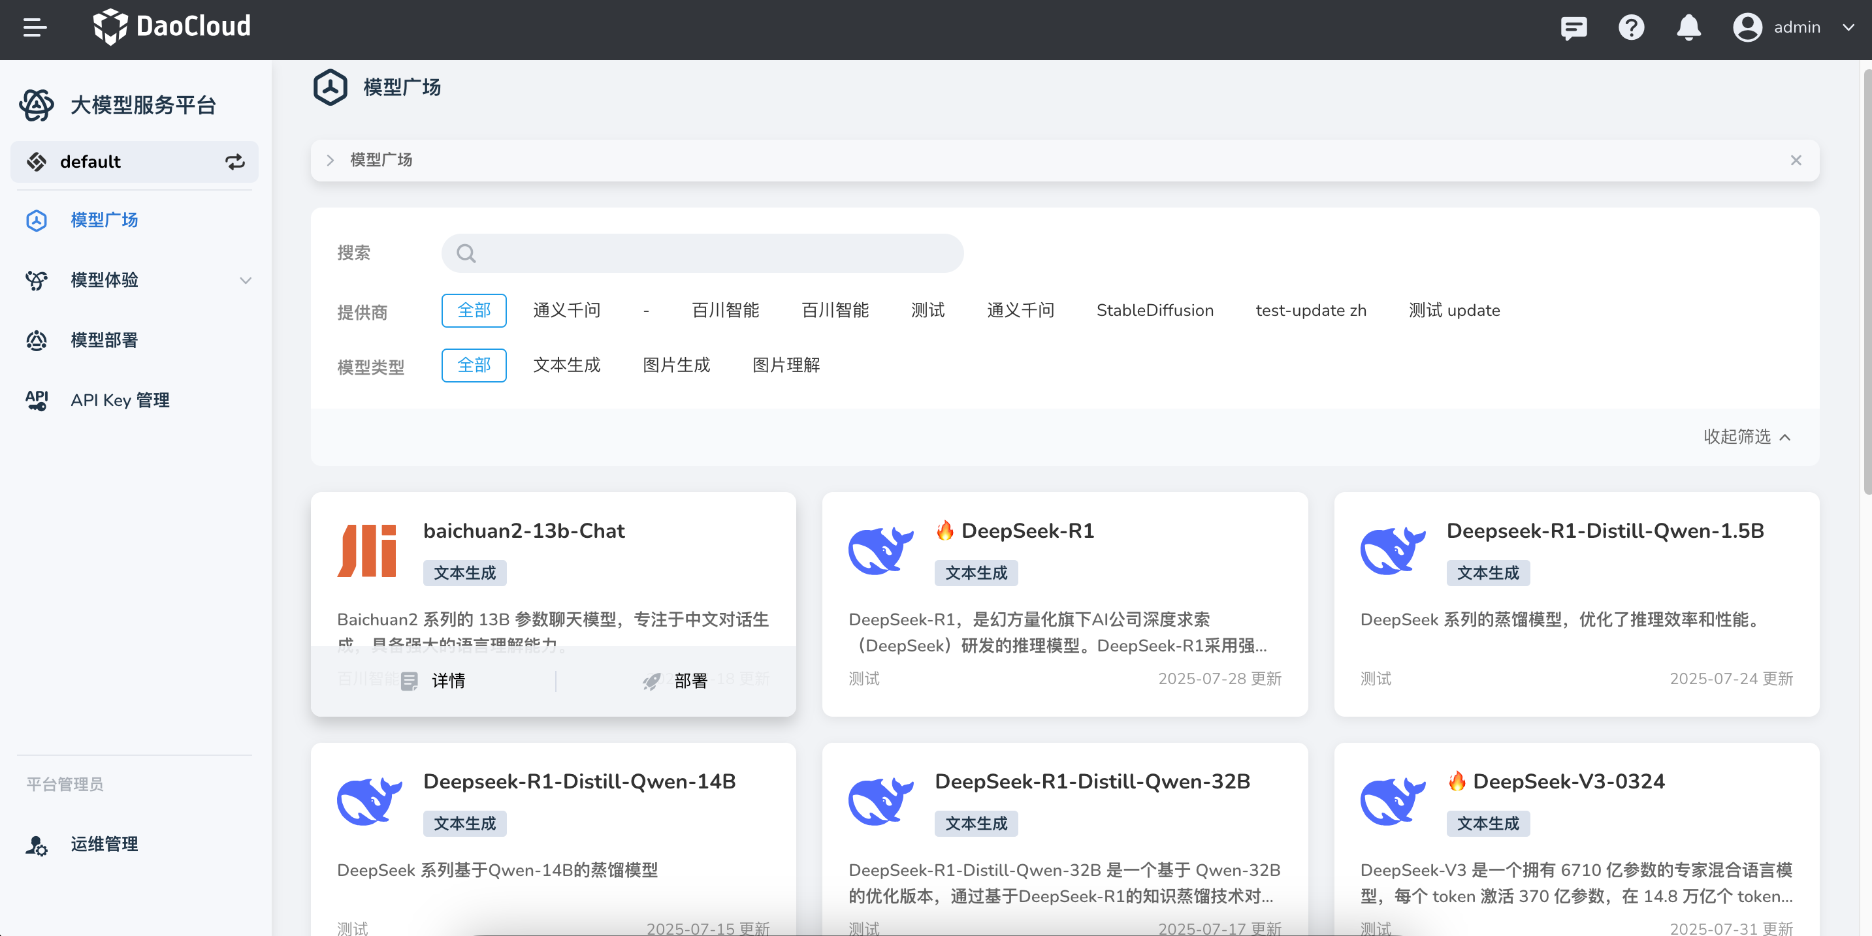This screenshot has width=1872, height=936.
Task: Open the DeepSeek-R1 model card title
Action: 1027,531
